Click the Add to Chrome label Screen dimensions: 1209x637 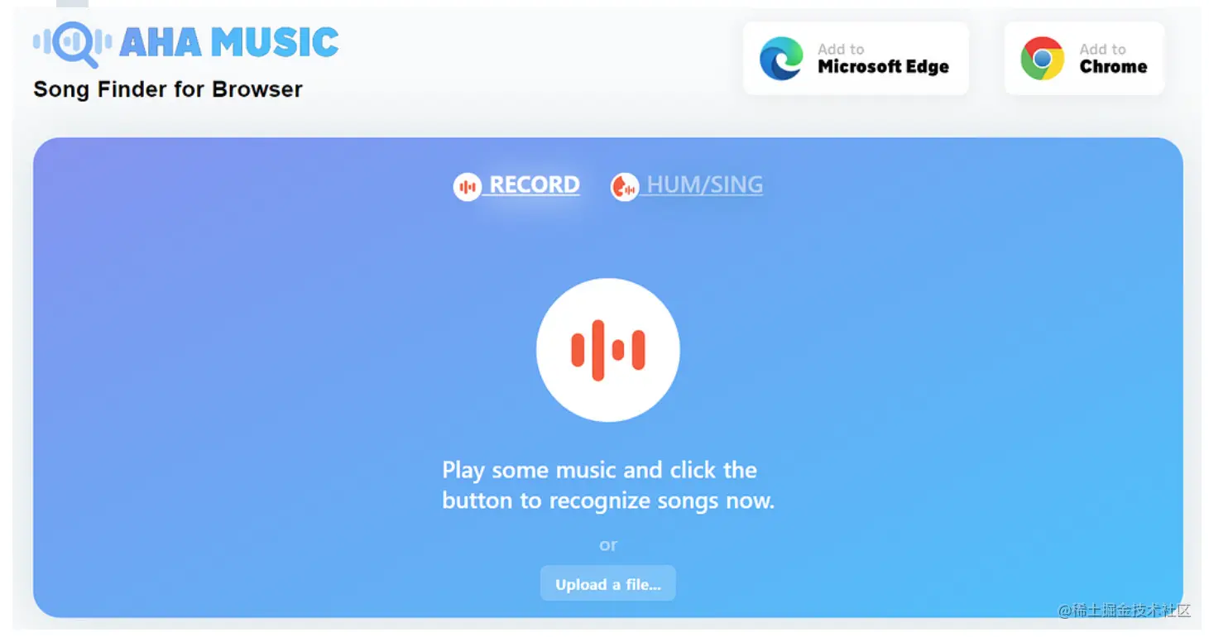[1113, 58]
